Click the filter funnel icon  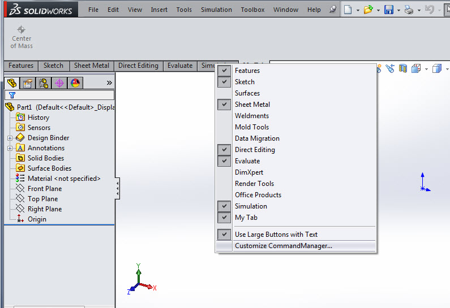12,95
